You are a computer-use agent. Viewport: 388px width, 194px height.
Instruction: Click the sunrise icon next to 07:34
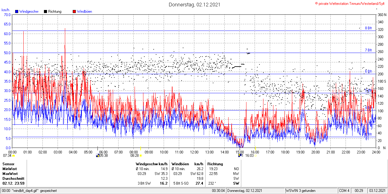click(14, 156)
